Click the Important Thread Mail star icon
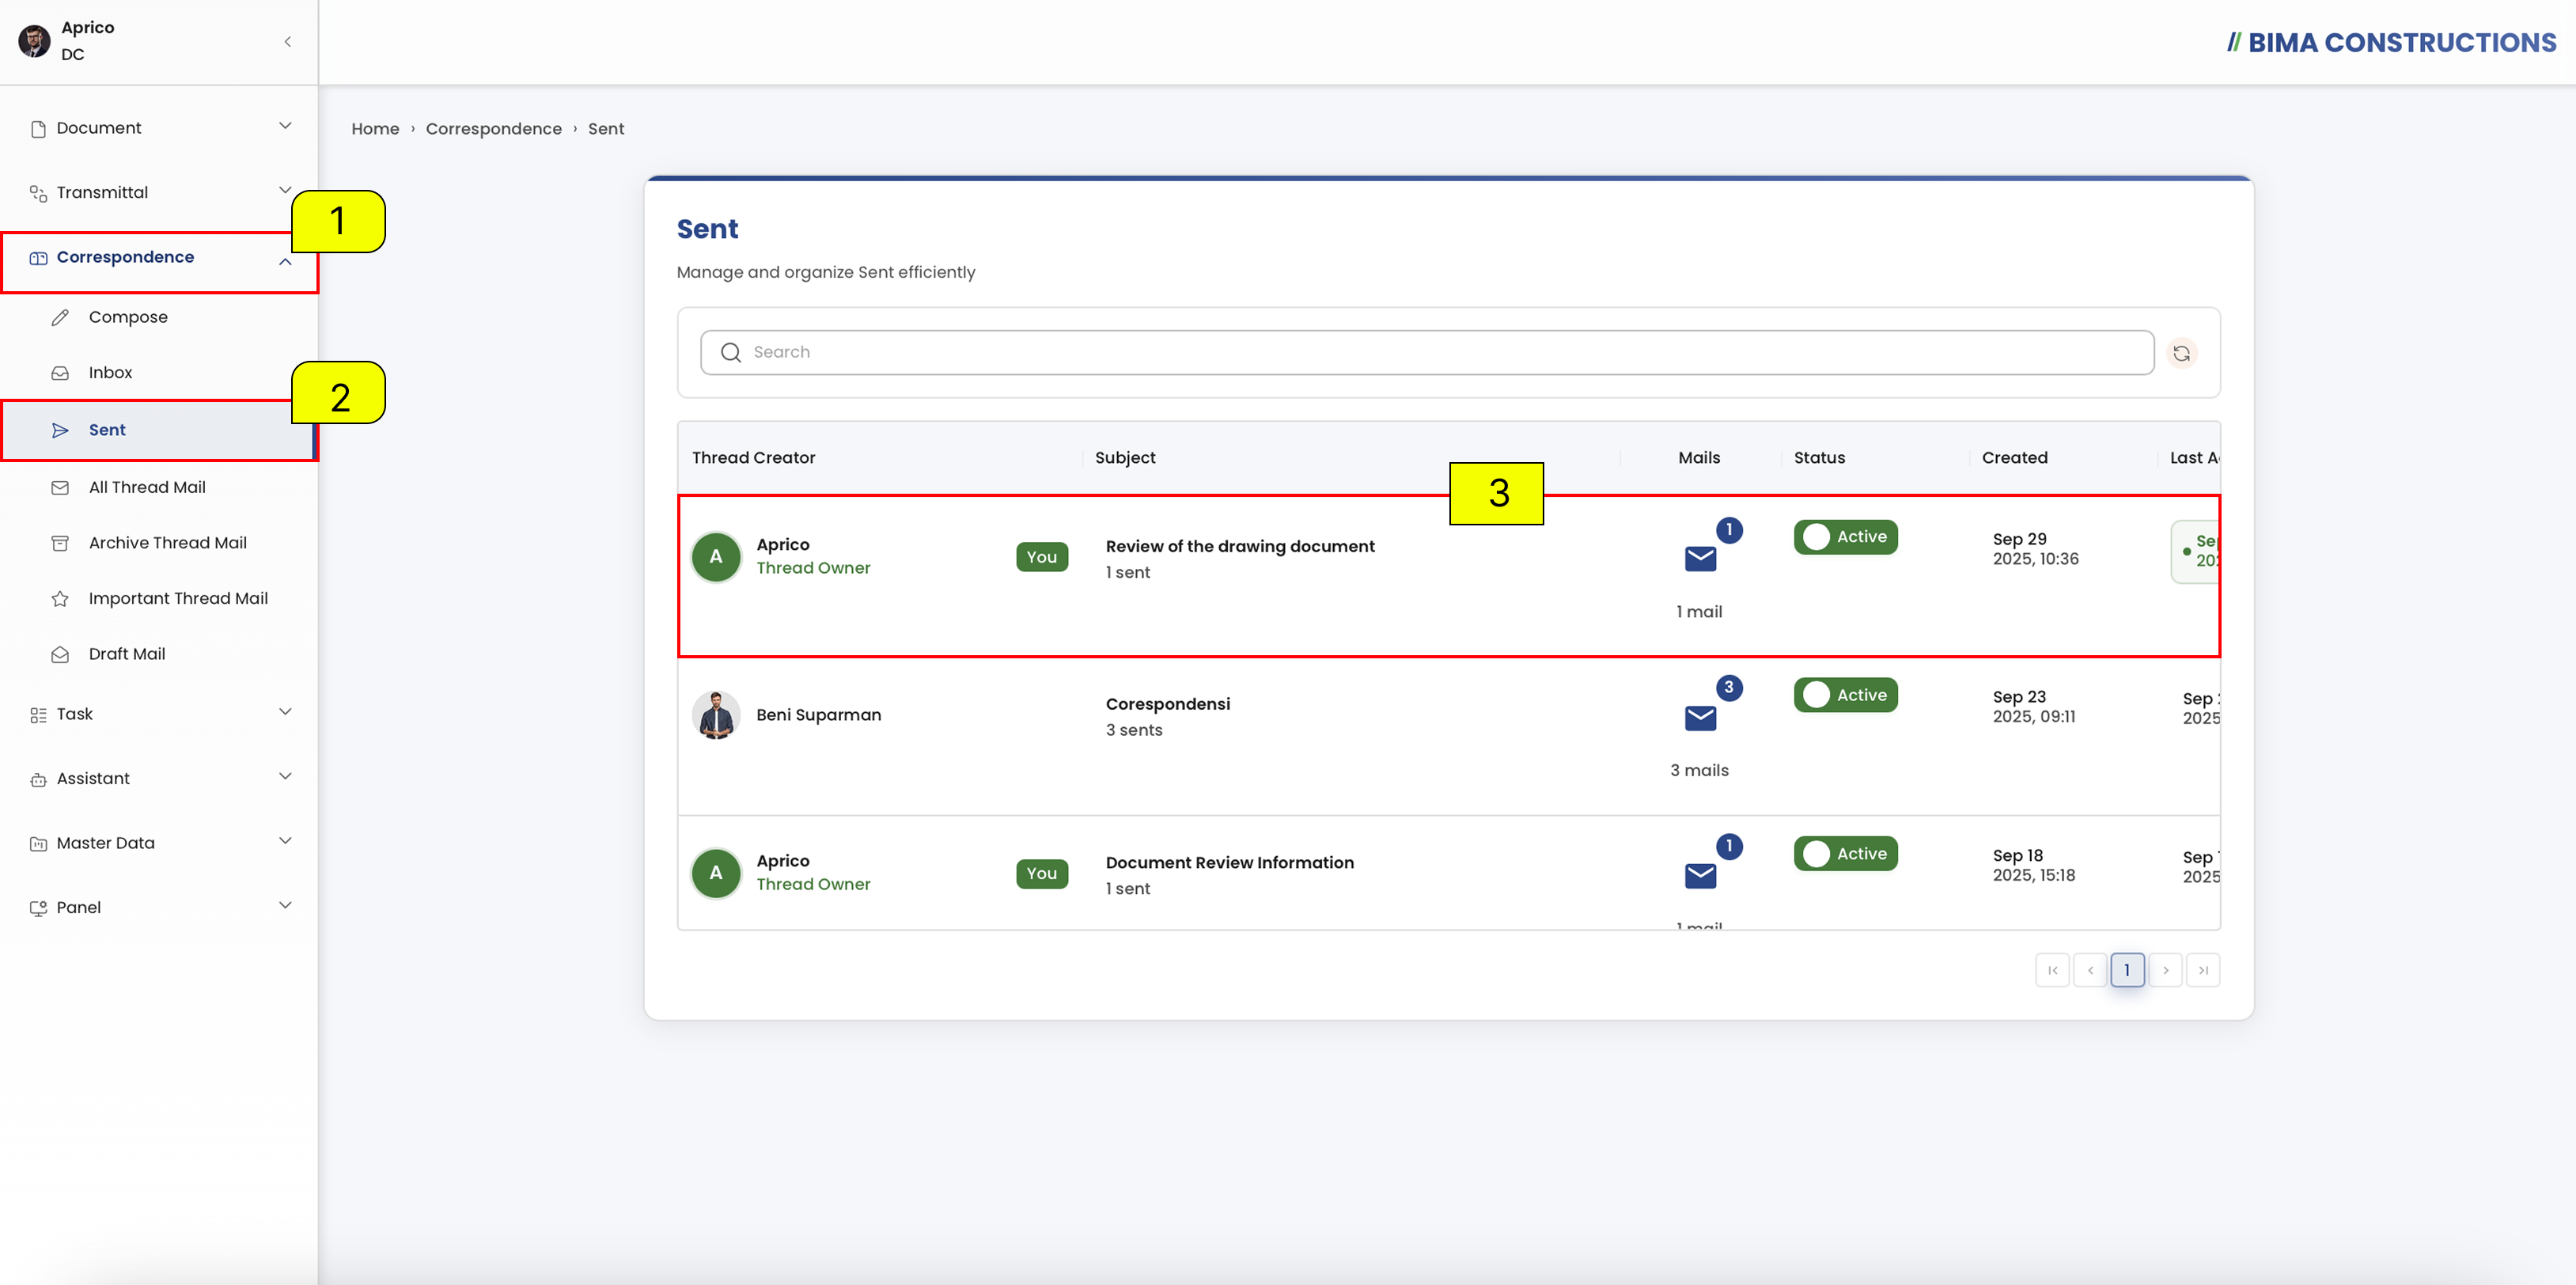Screen dimensions: 2576x1285 tap(60, 599)
